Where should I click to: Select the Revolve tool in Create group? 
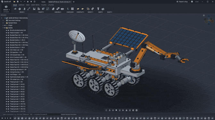click(x=24, y=9)
